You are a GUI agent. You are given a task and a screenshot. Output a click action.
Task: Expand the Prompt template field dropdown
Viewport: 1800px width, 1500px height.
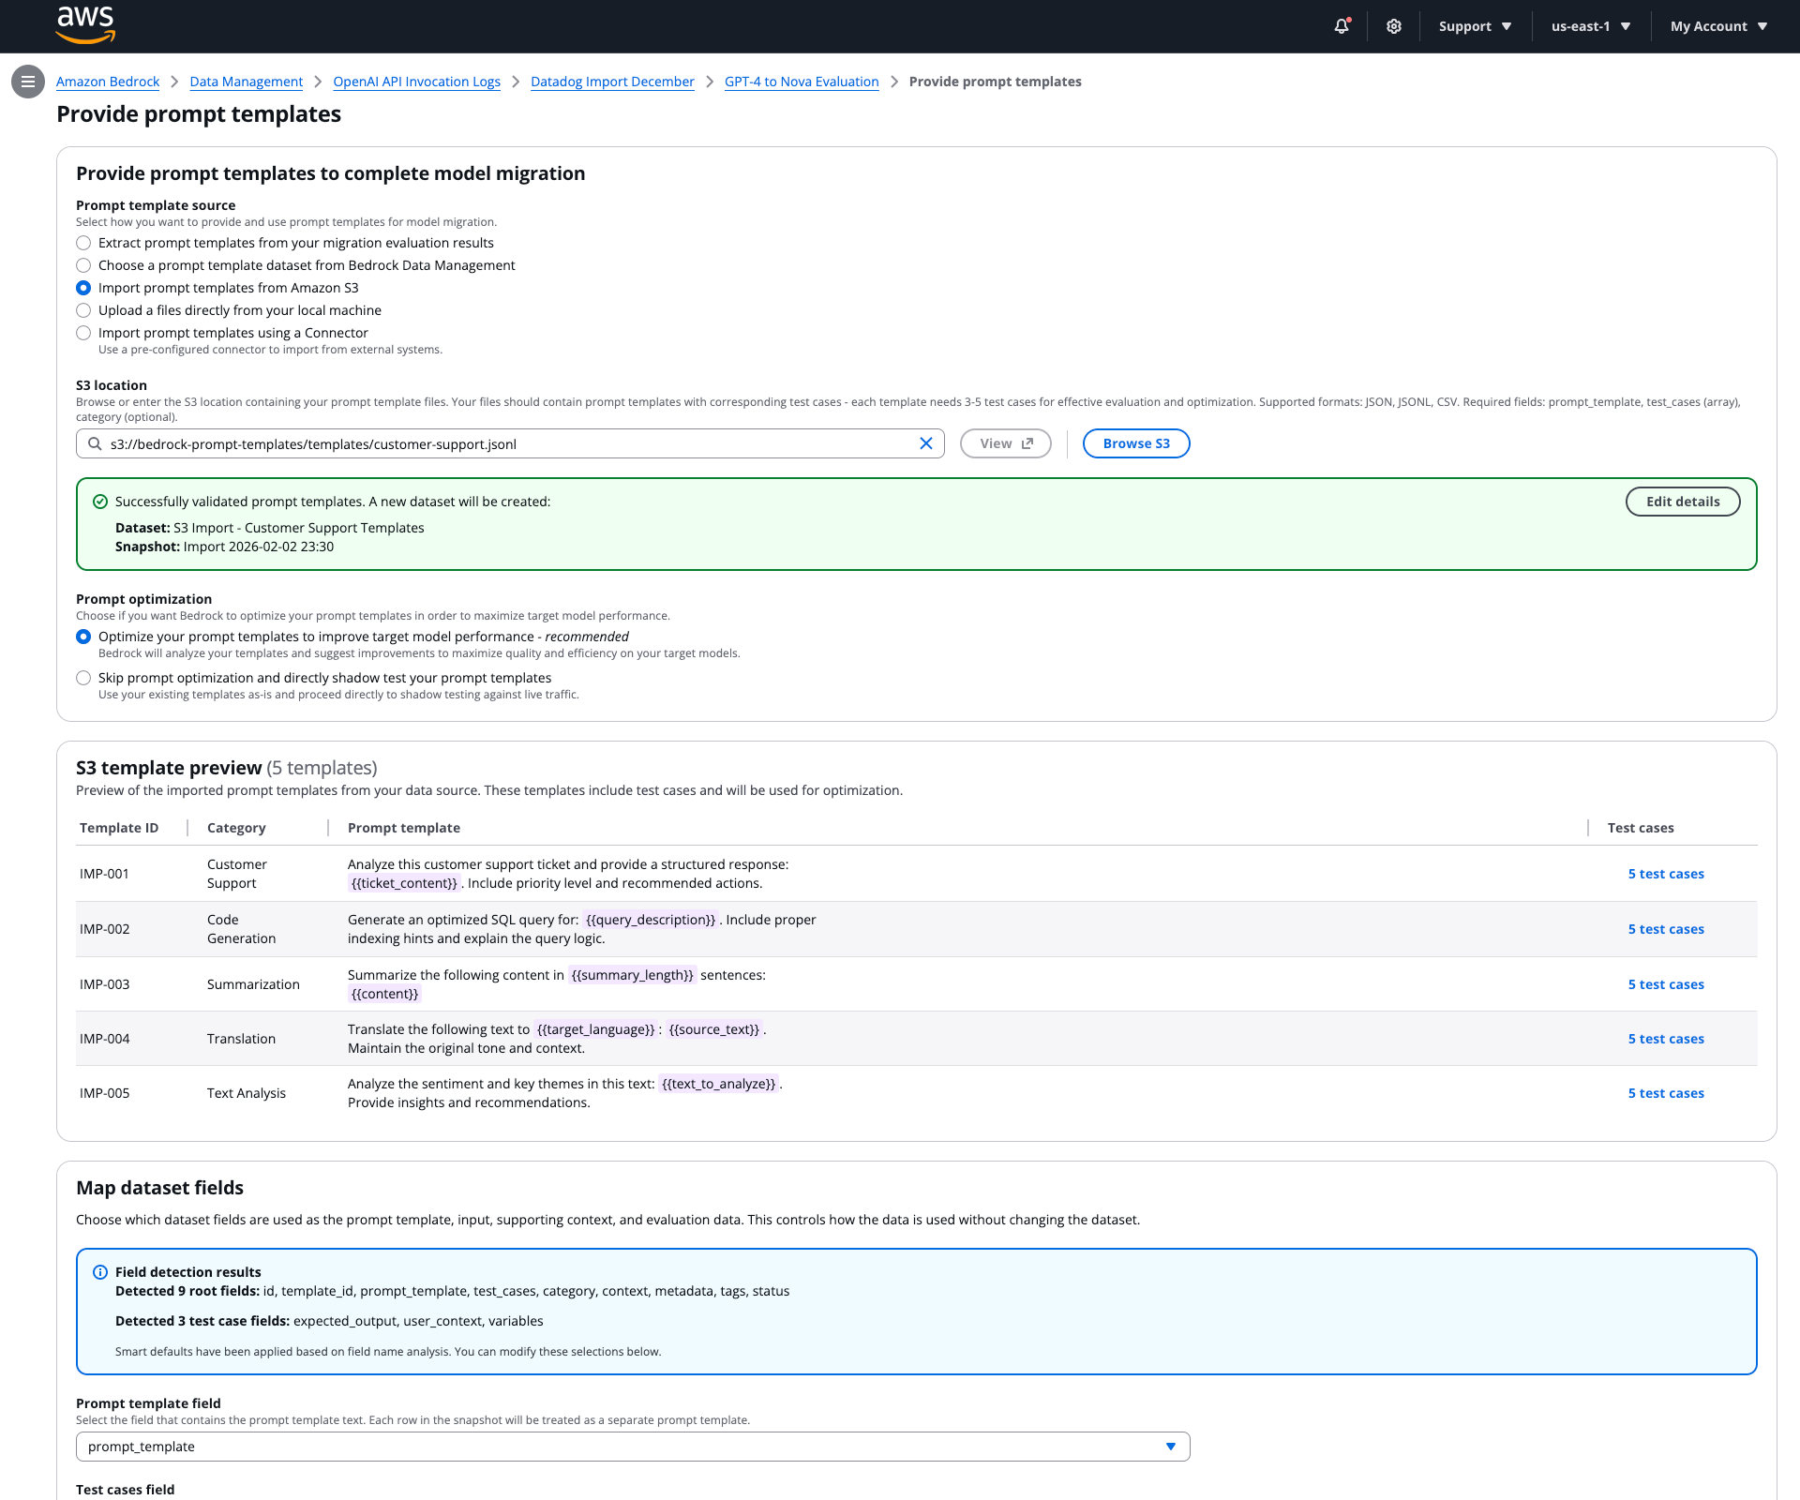click(633, 1447)
